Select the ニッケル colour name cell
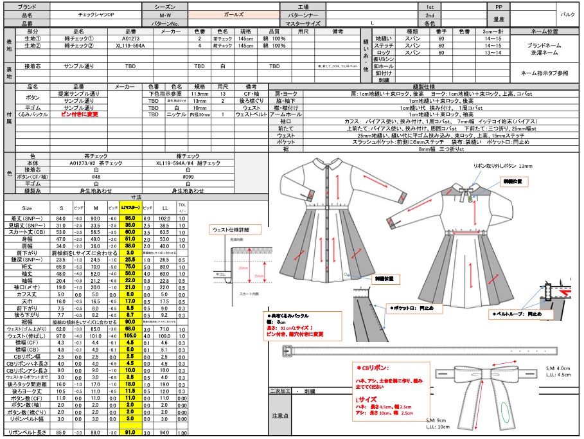The image size is (584, 439). click(x=176, y=114)
